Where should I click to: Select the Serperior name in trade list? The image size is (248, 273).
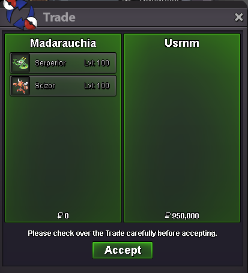[x=50, y=63]
